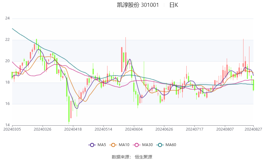Click the 20240717 date axis label

(x=195, y=129)
